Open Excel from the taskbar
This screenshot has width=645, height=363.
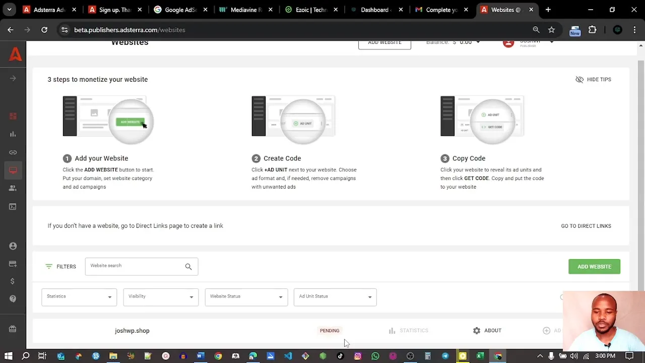tap(480, 356)
